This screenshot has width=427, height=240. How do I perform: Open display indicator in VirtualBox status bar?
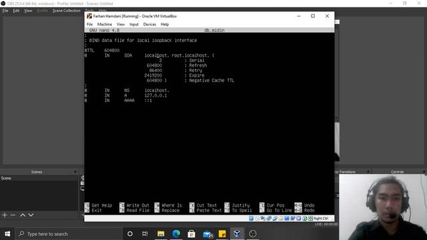[x=287, y=218]
